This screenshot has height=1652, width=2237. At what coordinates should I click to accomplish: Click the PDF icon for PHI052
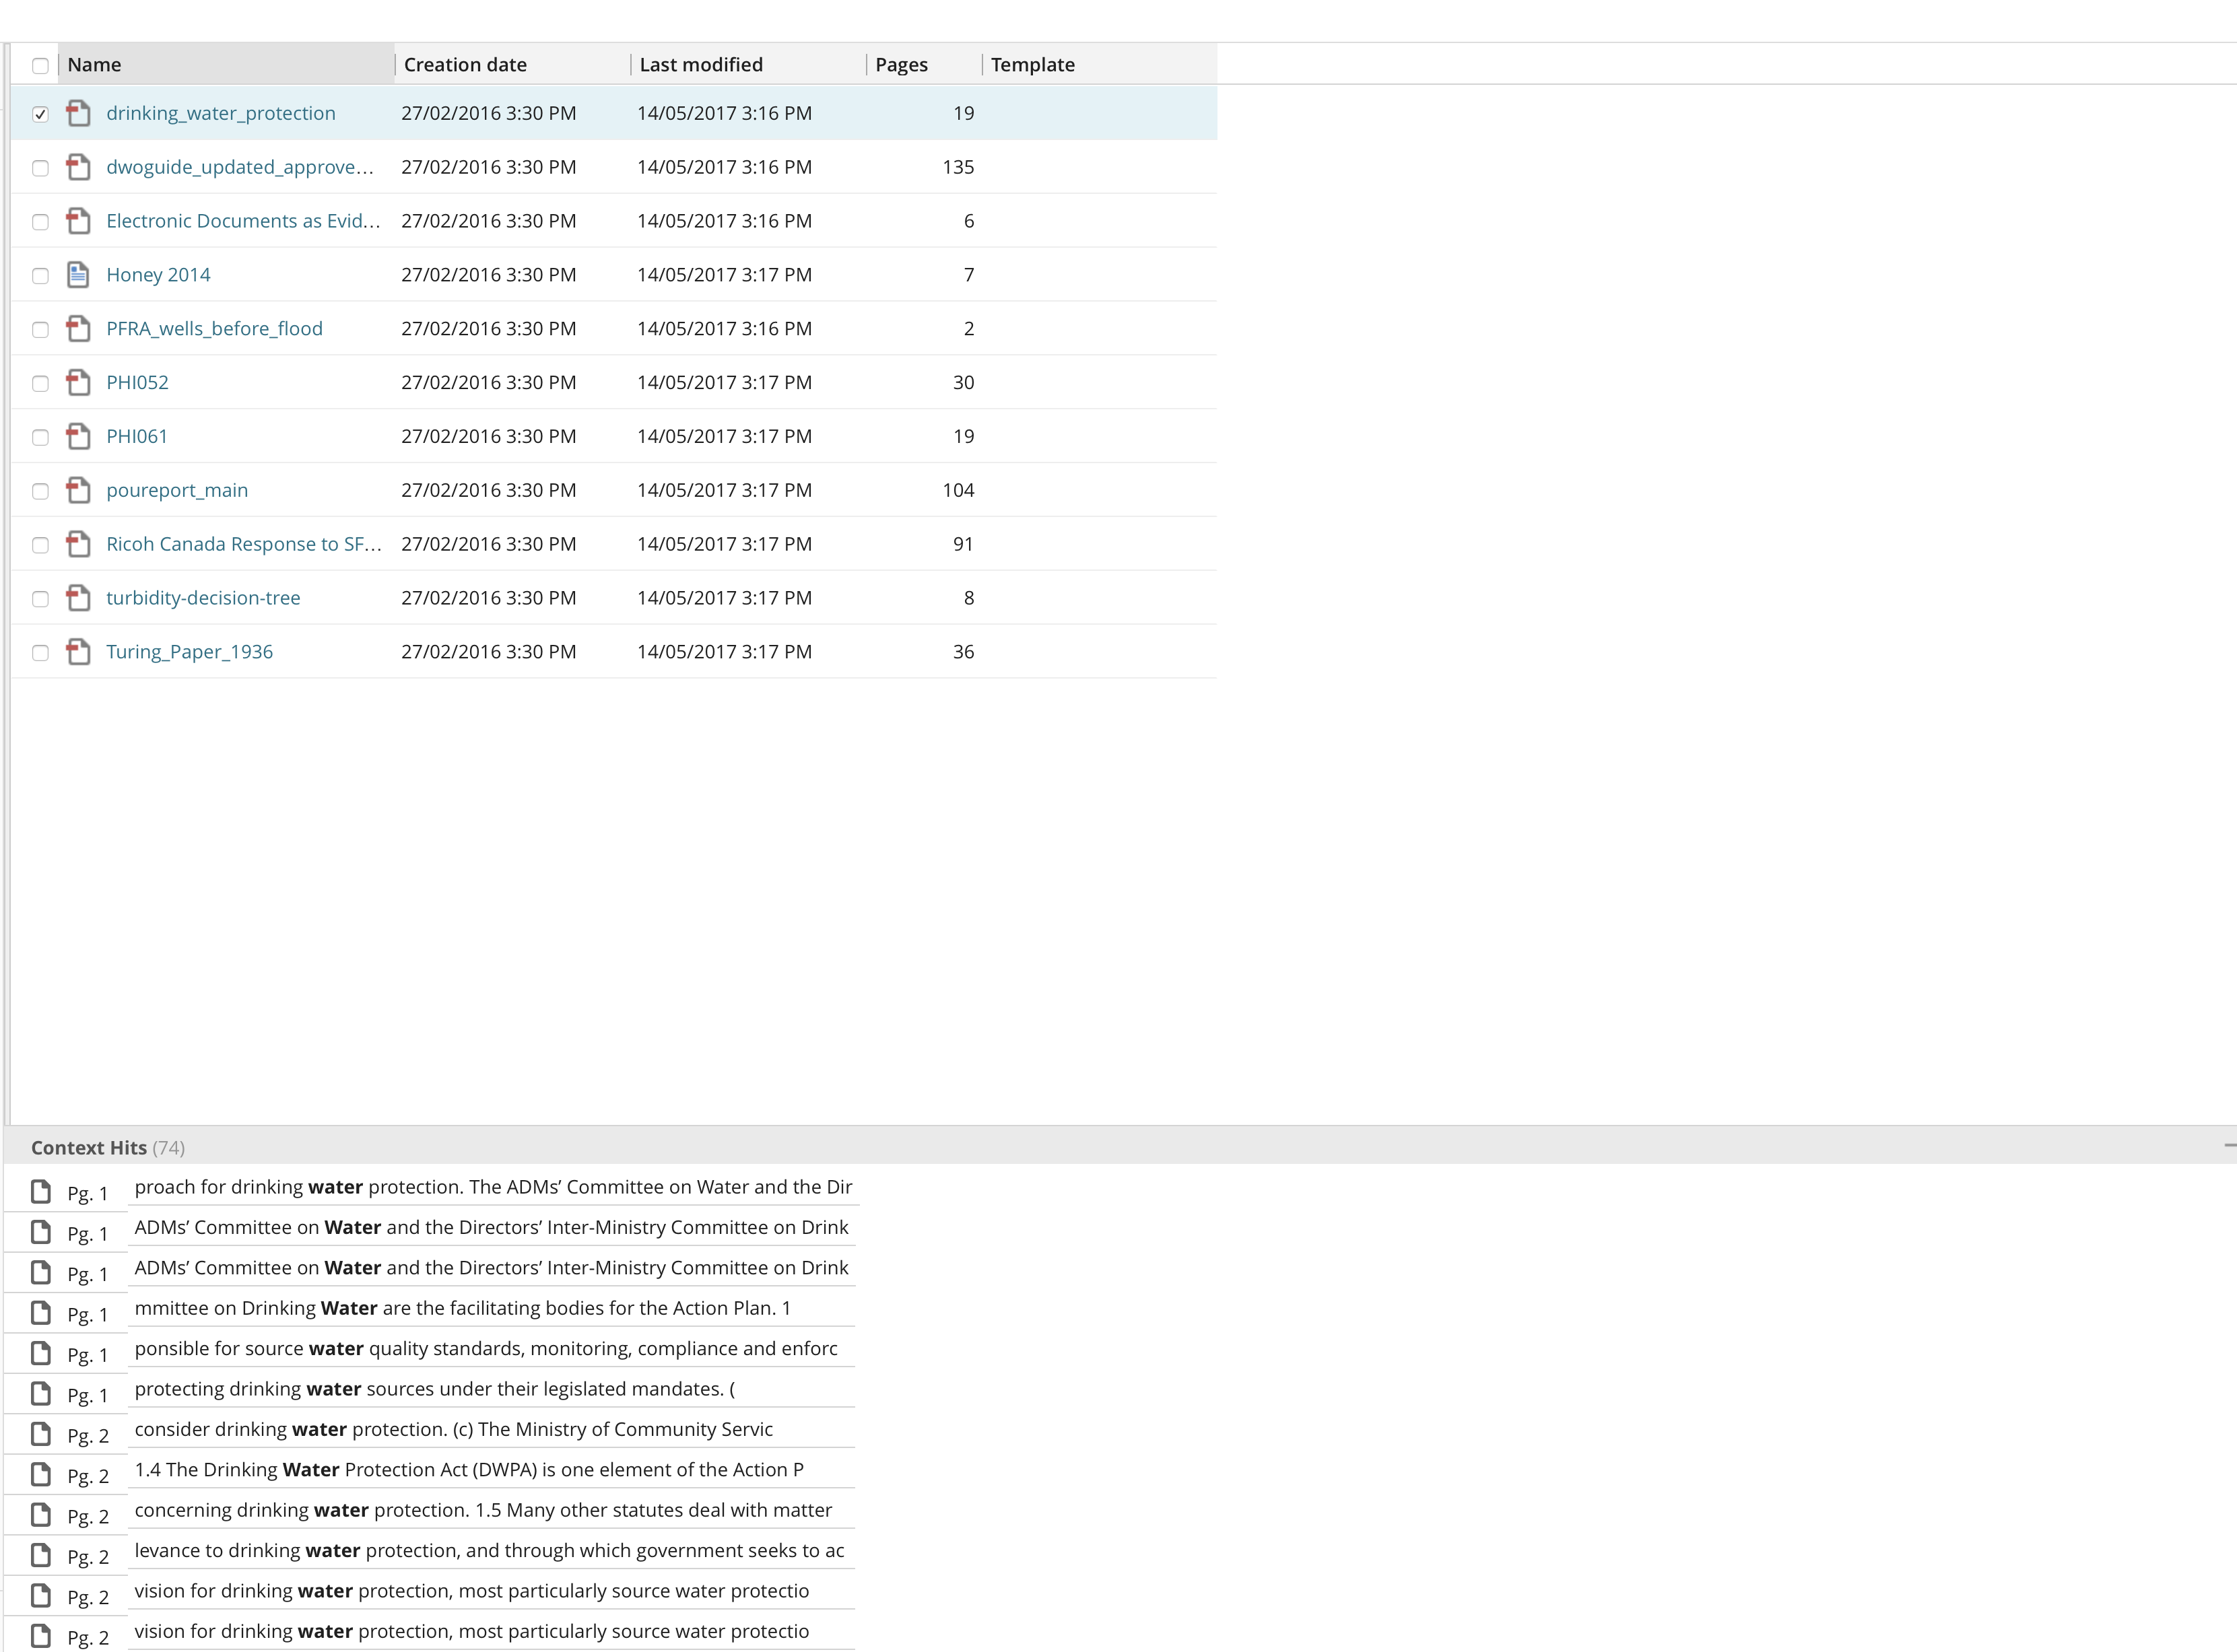click(x=78, y=382)
